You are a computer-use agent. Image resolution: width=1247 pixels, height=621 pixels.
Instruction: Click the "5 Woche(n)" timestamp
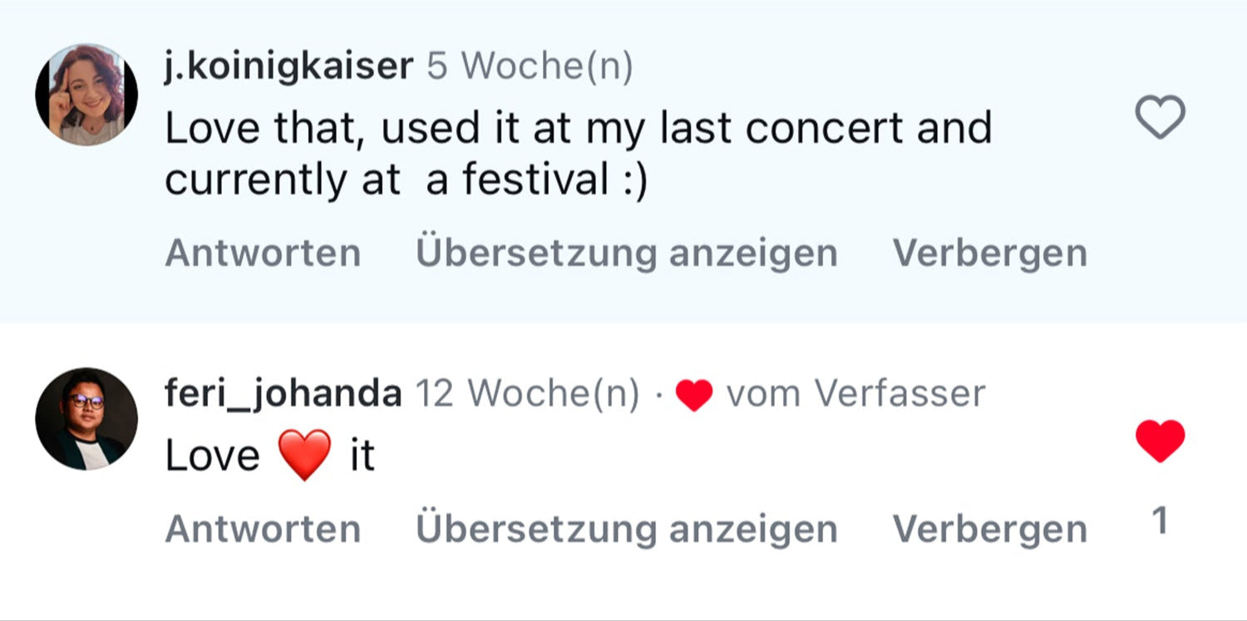[x=530, y=66]
